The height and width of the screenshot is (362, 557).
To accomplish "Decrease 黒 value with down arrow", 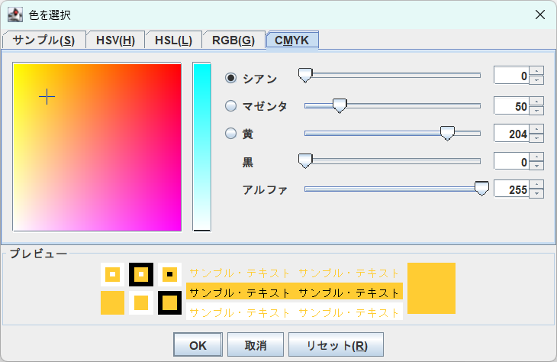I will tap(536, 166).
